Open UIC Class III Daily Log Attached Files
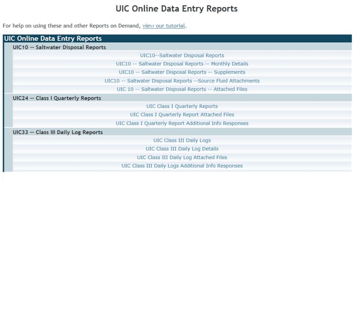This screenshot has height=313, width=353. click(182, 157)
